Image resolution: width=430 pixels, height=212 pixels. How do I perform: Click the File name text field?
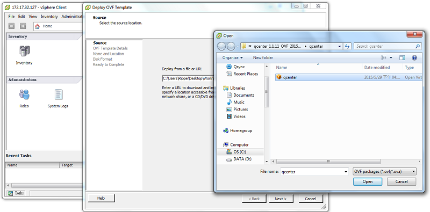(x=312, y=172)
